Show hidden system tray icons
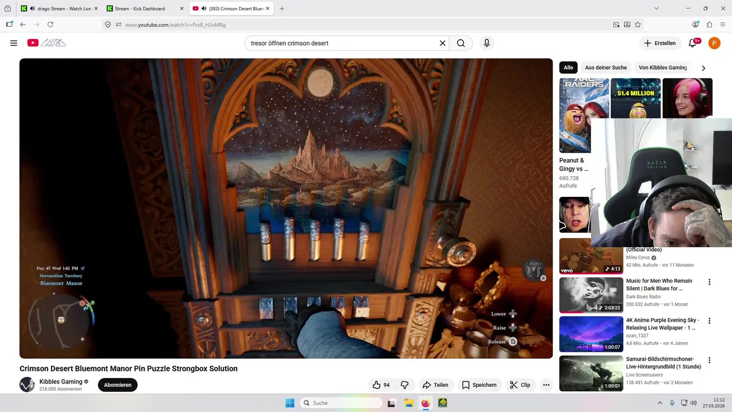The height and width of the screenshot is (412, 732). pos(659,403)
